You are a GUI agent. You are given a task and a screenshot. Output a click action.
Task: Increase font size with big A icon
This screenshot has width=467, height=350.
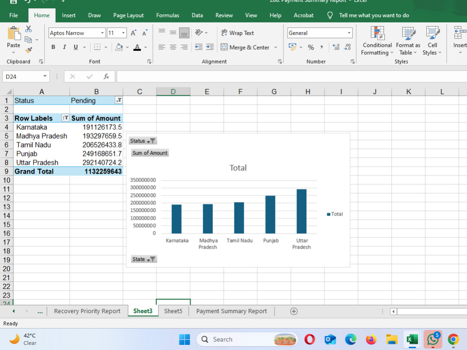(x=134, y=33)
